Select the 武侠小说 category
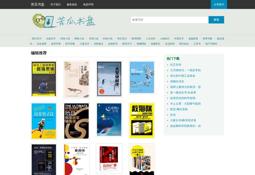The height and width of the screenshot is (175, 255). point(65,38)
